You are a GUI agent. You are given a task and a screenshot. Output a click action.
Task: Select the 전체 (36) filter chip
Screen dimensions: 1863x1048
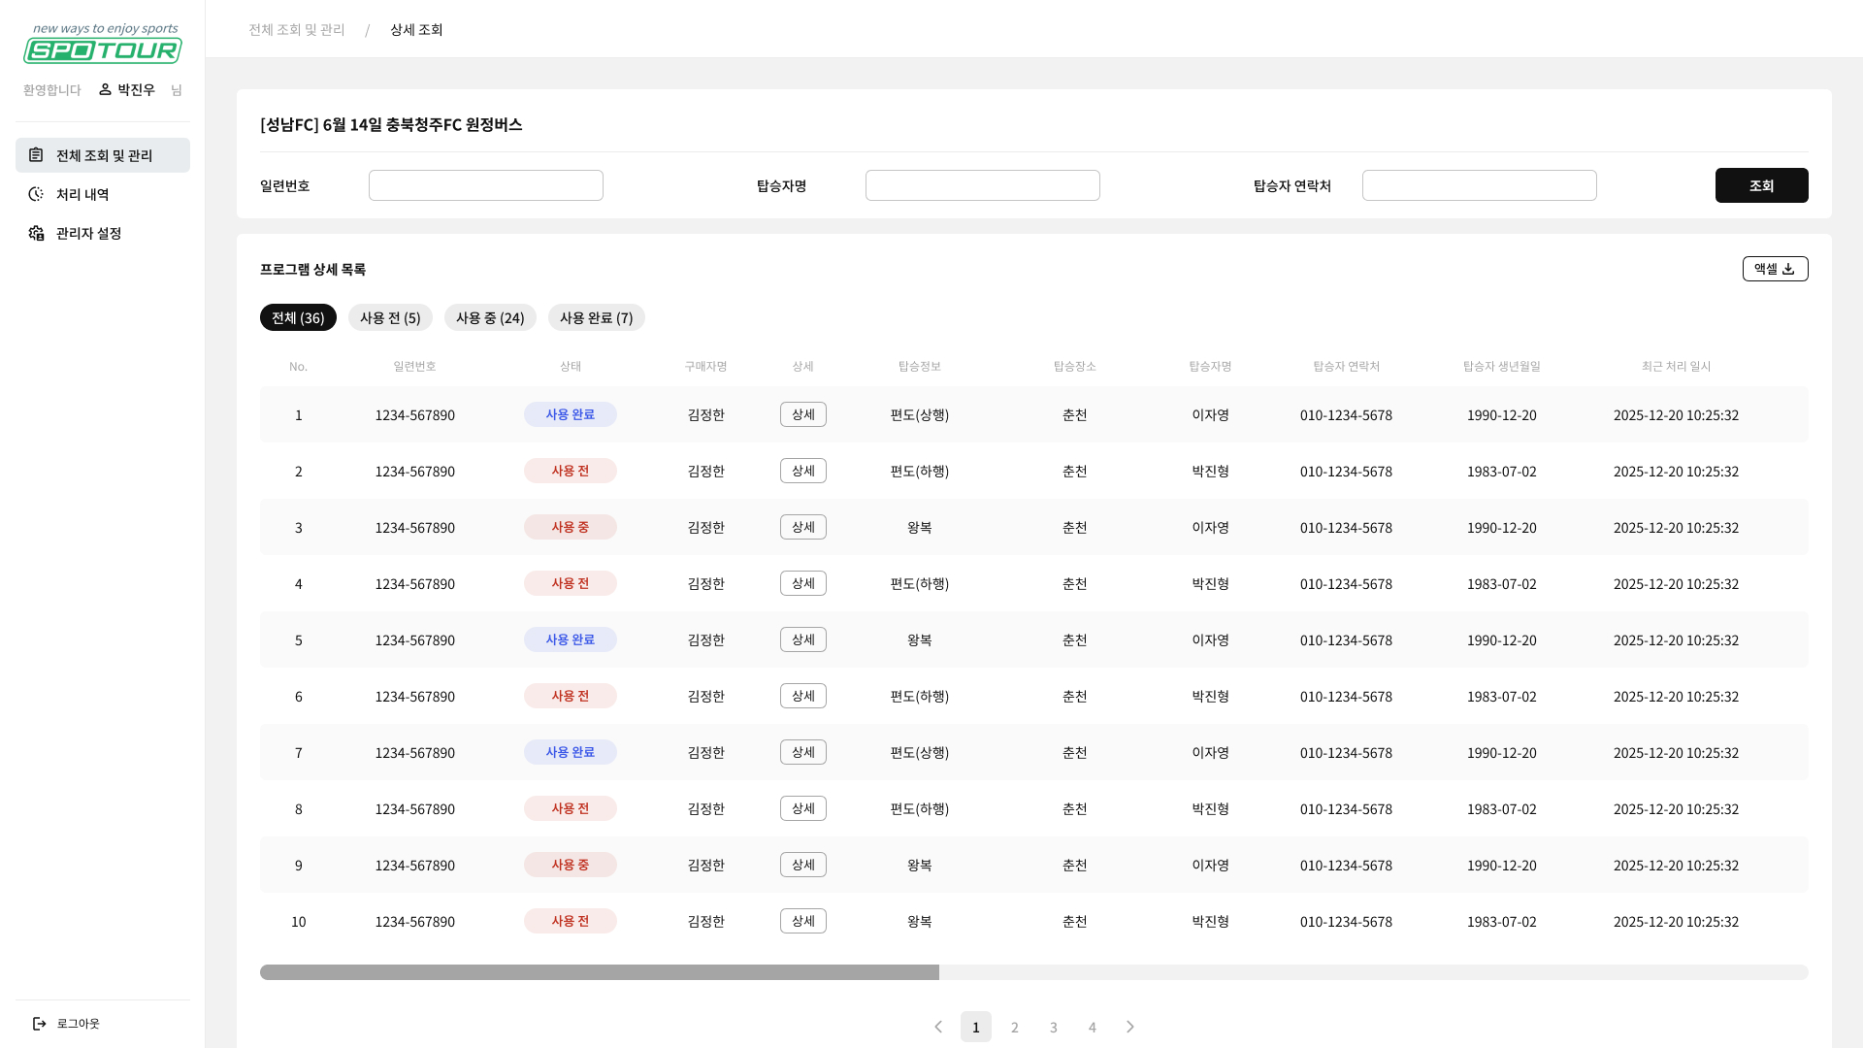coord(298,317)
